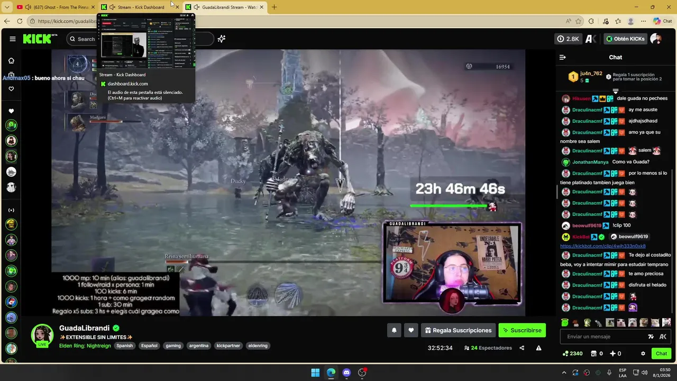The height and width of the screenshot is (381, 677).
Task: Share the stream via share icon
Action: pos(522,348)
